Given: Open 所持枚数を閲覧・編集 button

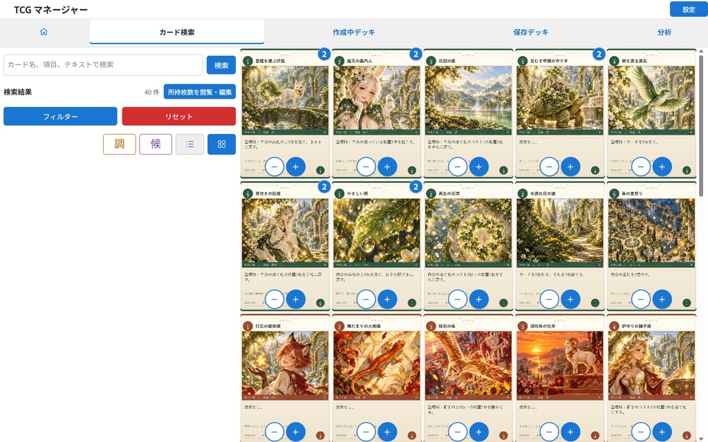Looking at the screenshot, I should coord(200,92).
